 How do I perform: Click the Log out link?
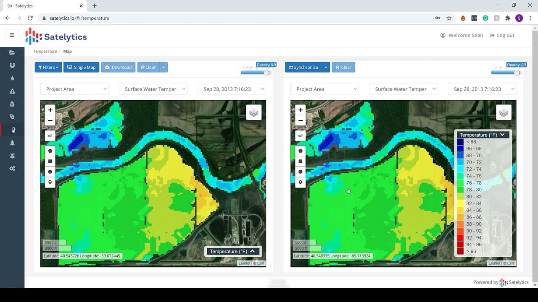[x=502, y=35]
